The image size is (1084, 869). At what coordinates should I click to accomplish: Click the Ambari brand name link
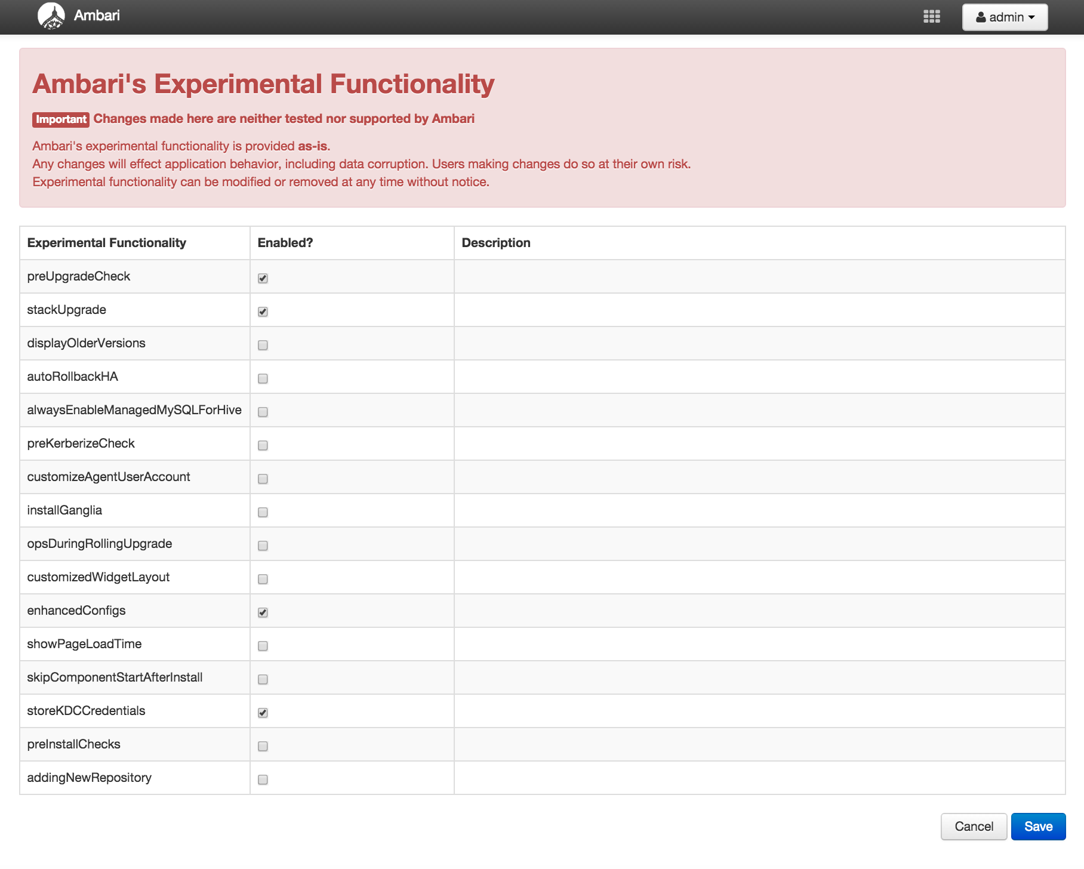coord(97,16)
